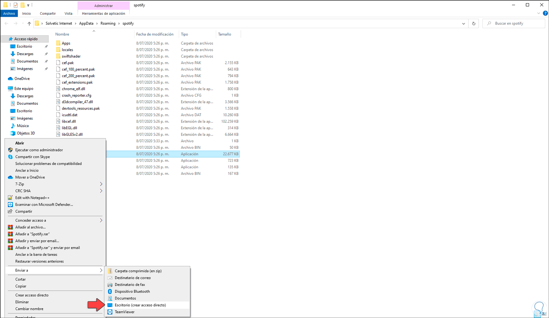This screenshot has height=318, width=549.
Task: Open the address bar history dropdown
Action: [x=464, y=24]
